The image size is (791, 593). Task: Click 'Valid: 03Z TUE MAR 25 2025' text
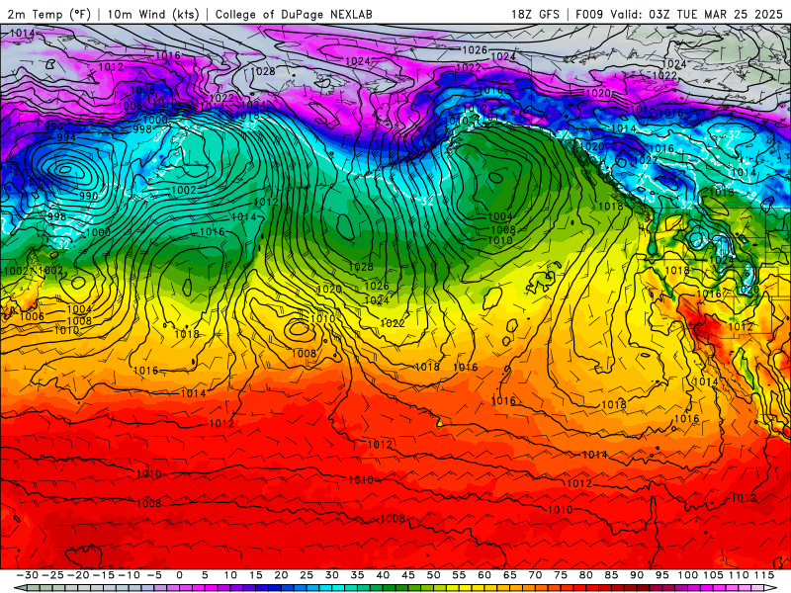[x=696, y=14]
